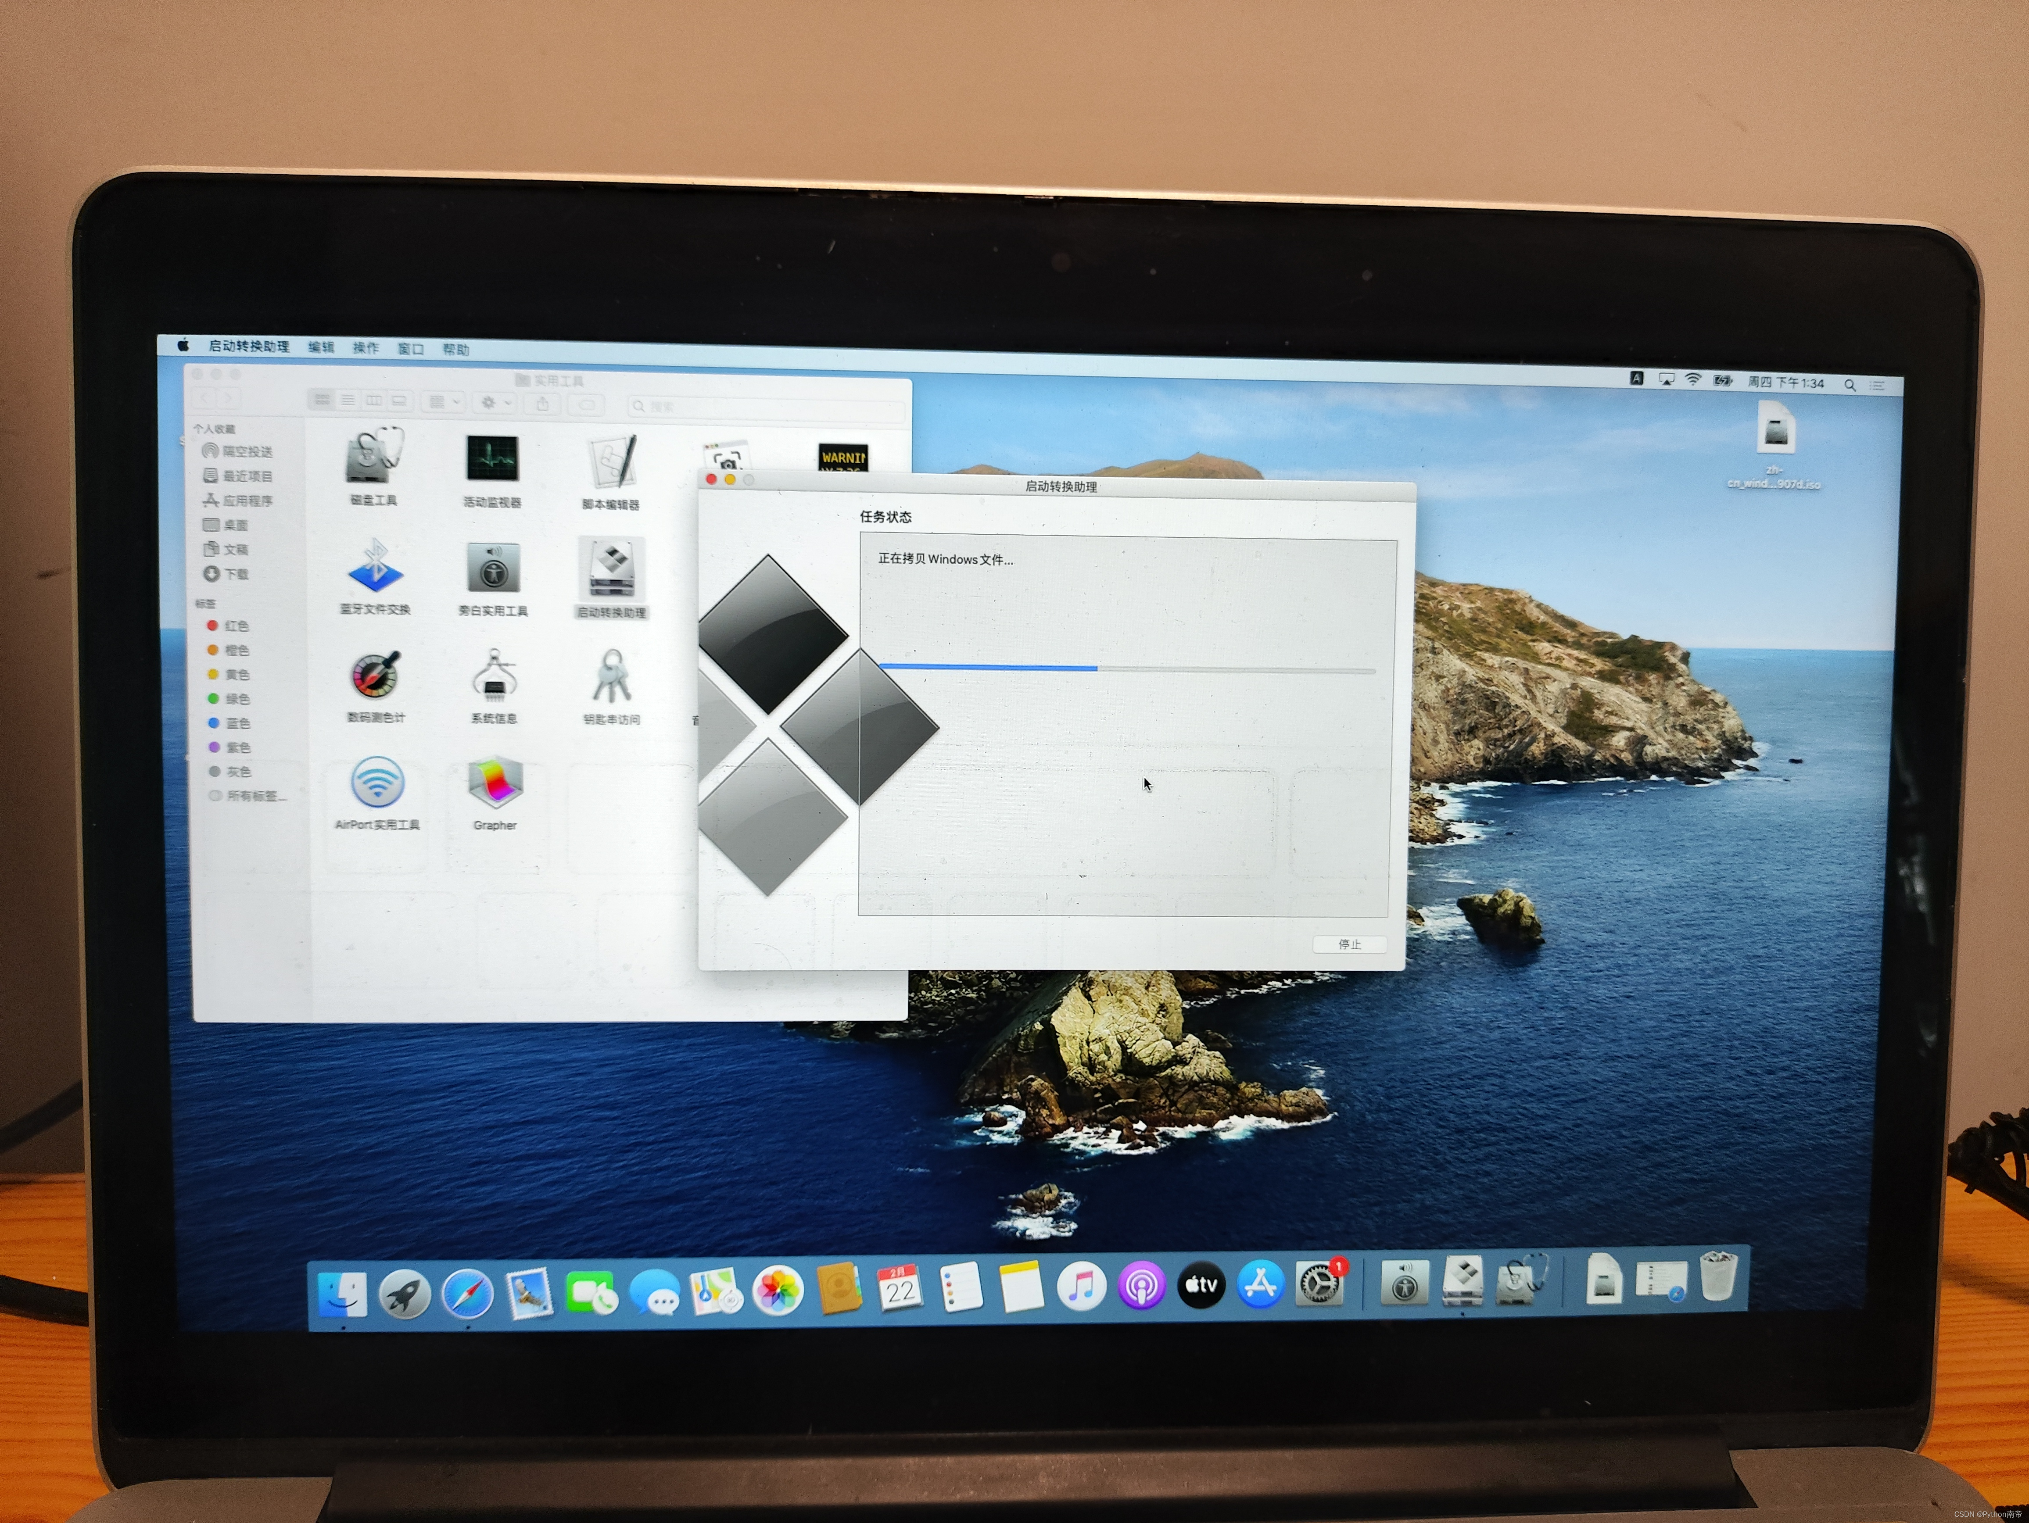2029x1523 pixels.
Task: Open Notification Center icon in menu bar
Action: tap(1878, 386)
